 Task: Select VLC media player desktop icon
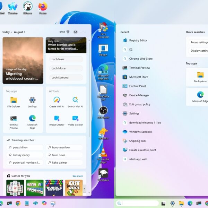point(103,156)
